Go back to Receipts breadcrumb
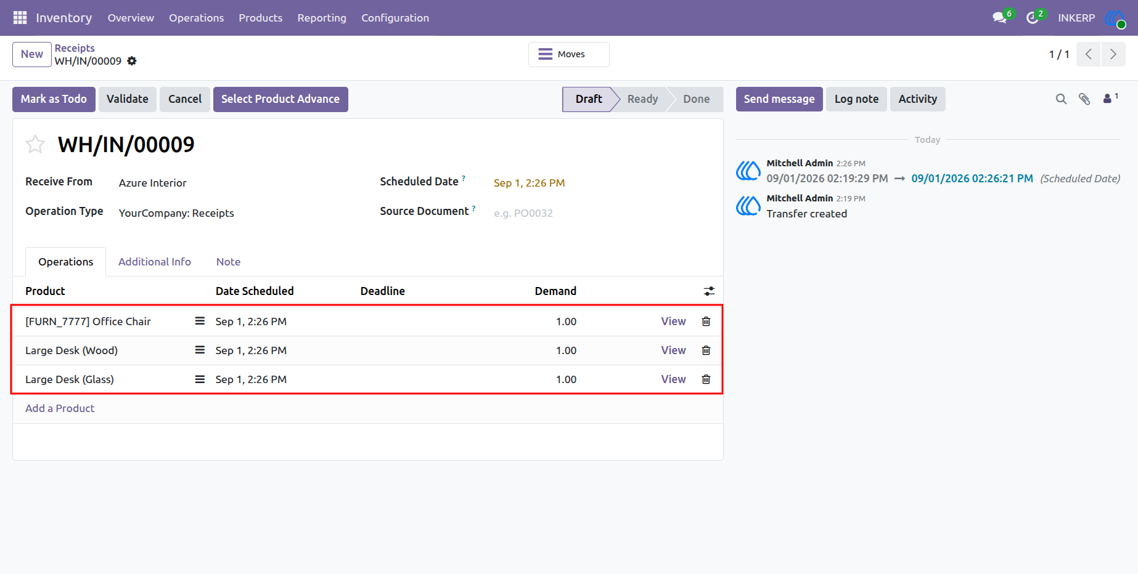Viewport: 1138px width, 574px height. tap(75, 48)
